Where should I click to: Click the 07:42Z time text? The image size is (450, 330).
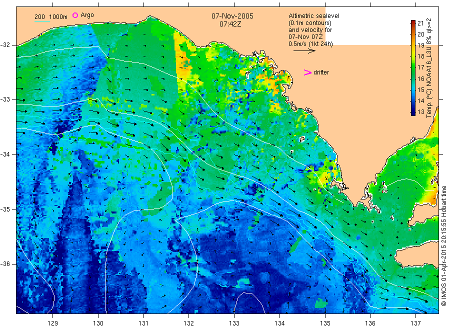(230, 24)
